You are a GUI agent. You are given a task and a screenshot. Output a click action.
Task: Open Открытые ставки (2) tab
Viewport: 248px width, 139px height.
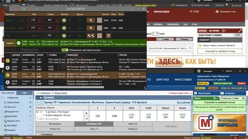tap(232, 98)
